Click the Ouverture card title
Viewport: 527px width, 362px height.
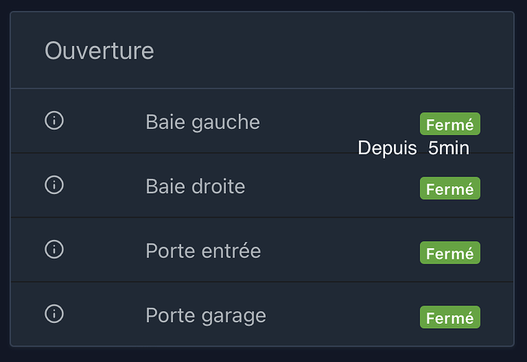(99, 50)
